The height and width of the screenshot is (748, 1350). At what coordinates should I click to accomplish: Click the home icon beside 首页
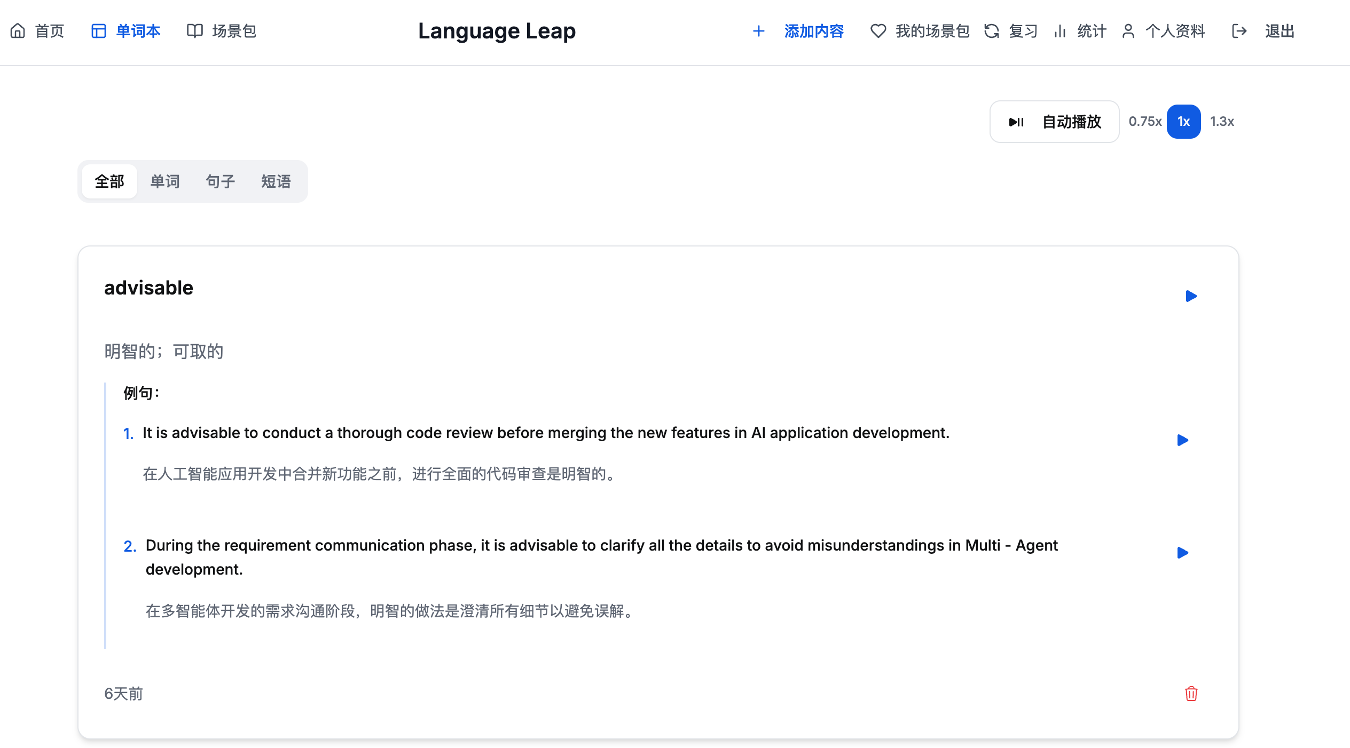(18, 31)
